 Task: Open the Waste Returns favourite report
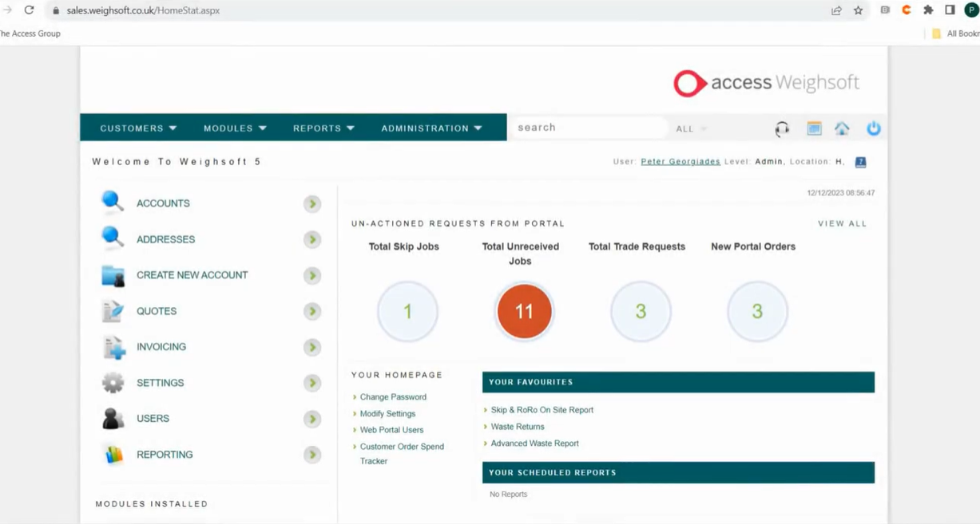[518, 427]
